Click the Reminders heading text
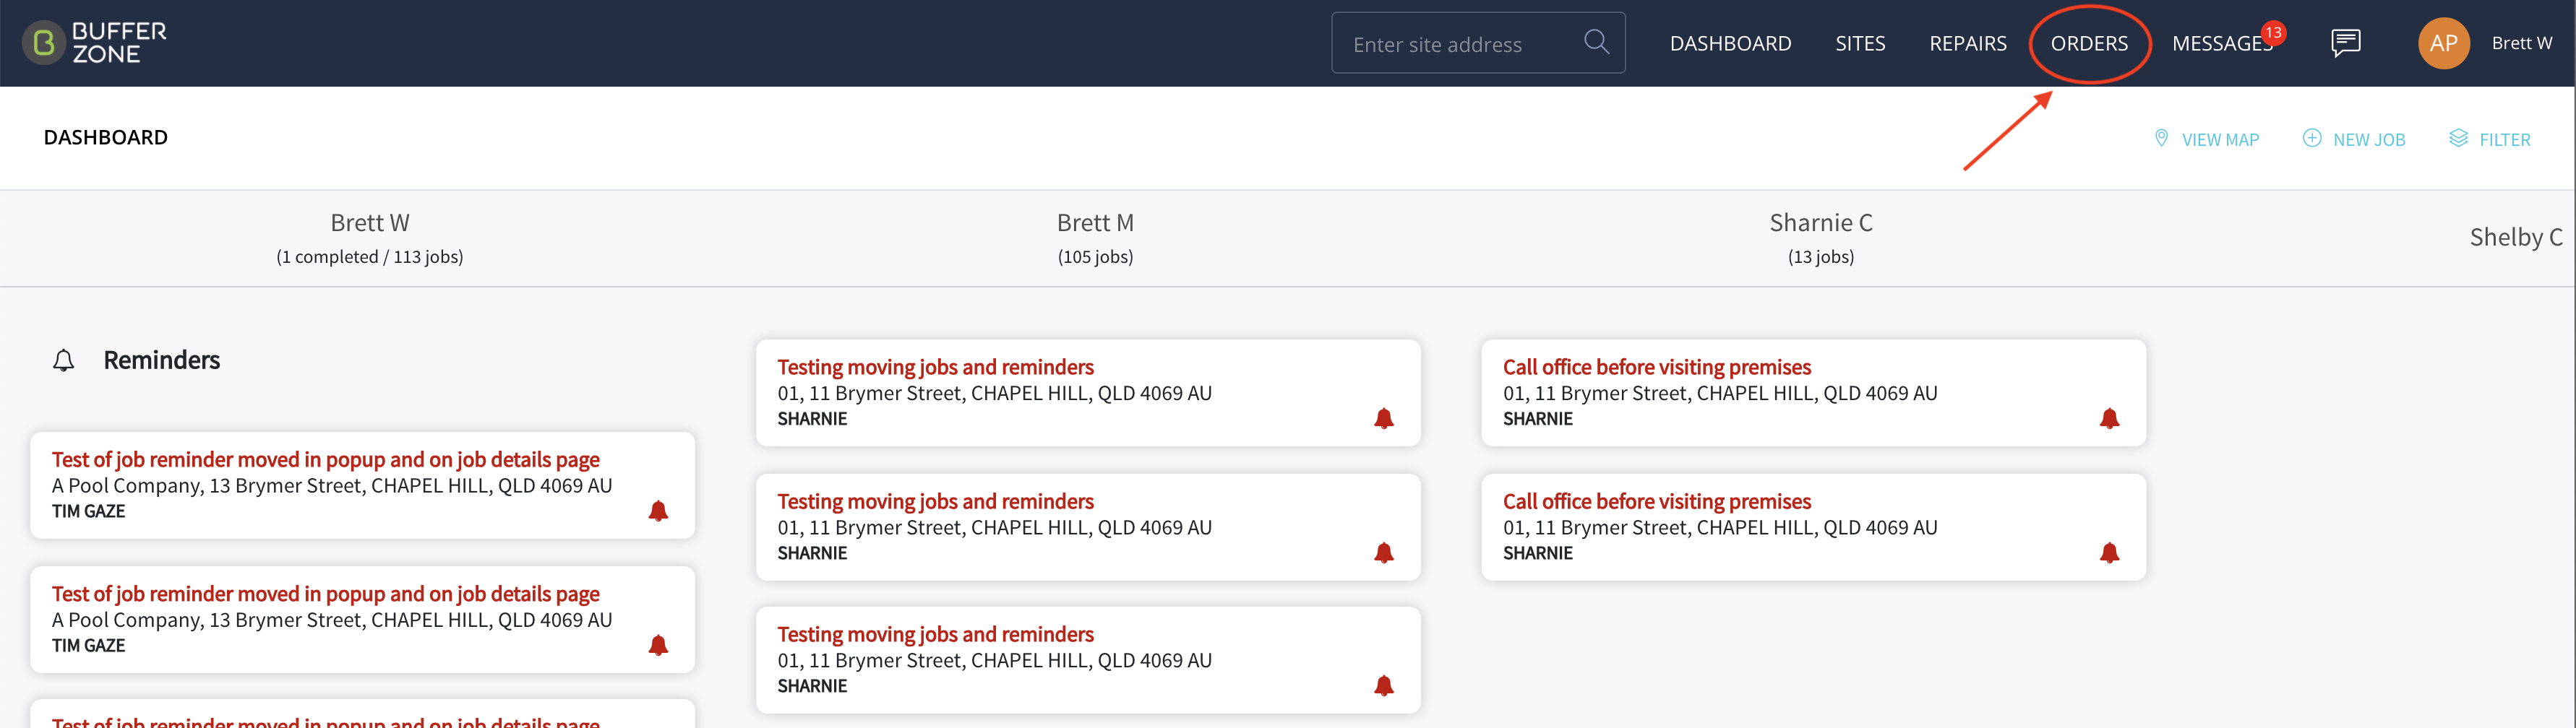 (161, 360)
